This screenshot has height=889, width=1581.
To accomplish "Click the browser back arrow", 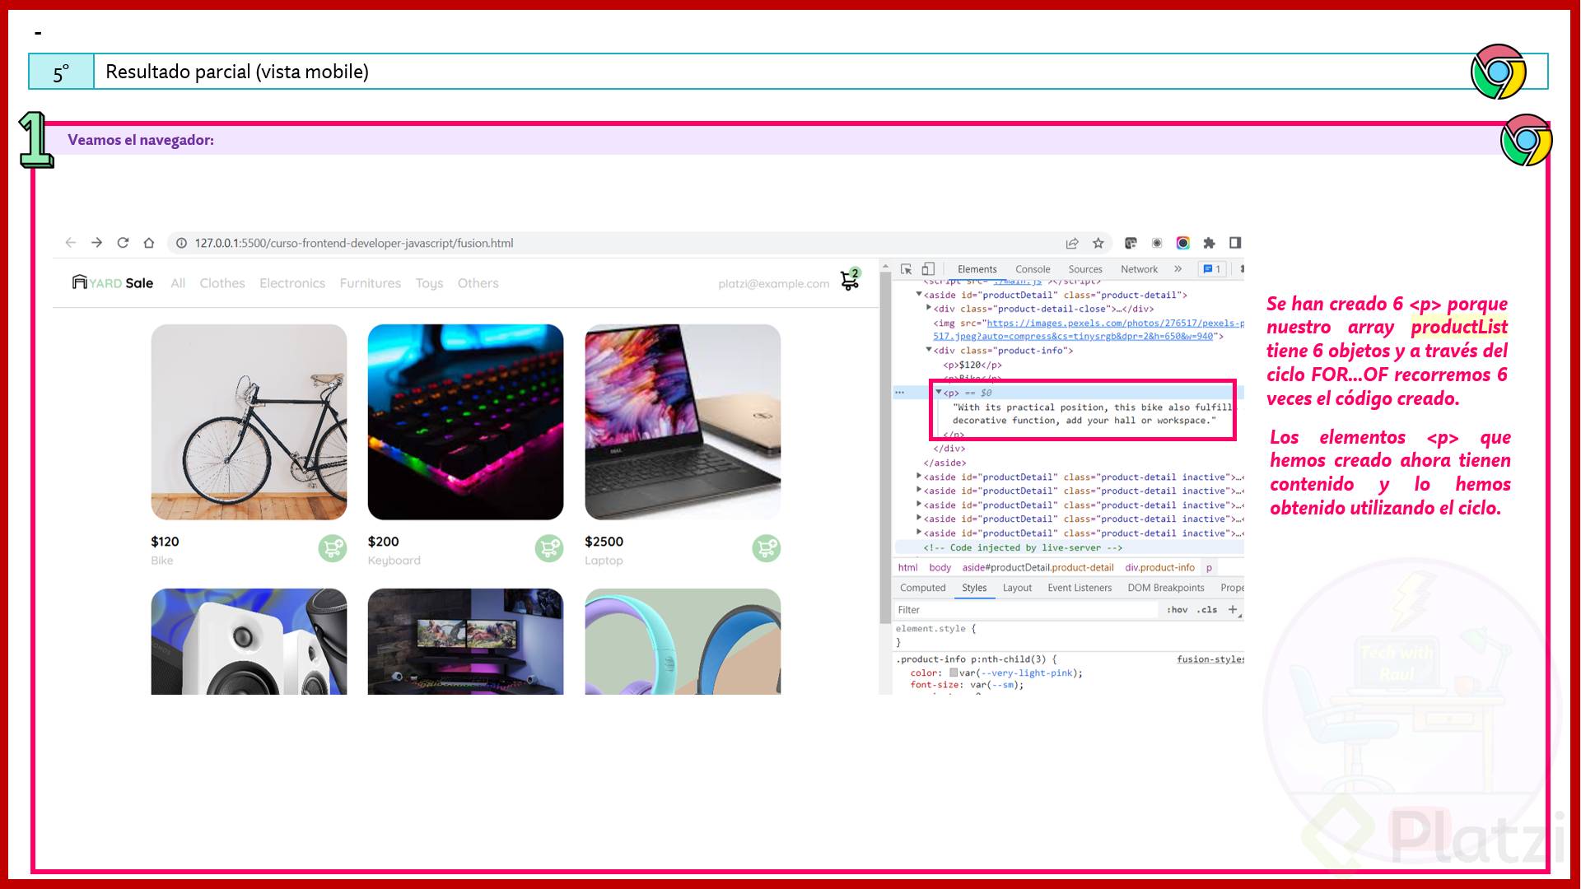I will [x=71, y=243].
